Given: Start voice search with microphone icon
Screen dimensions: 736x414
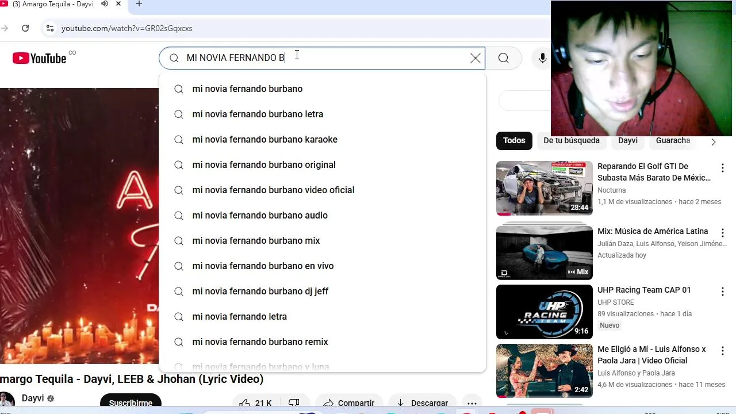Looking at the screenshot, I should (542, 58).
